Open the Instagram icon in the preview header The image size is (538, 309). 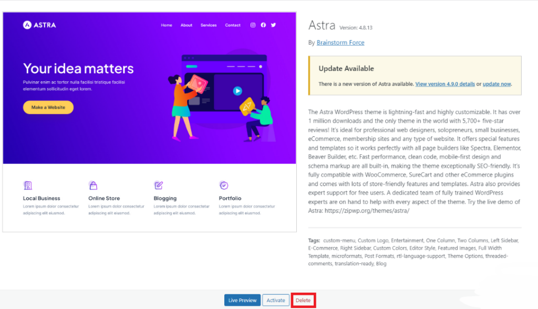coord(253,24)
